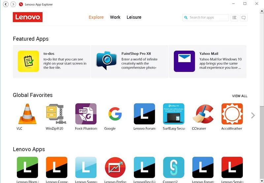264x183 pixels.
Task: Open the VLC app icon
Action: point(27,114)
